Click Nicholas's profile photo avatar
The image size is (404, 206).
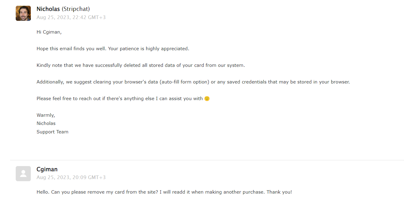(23, 13)
